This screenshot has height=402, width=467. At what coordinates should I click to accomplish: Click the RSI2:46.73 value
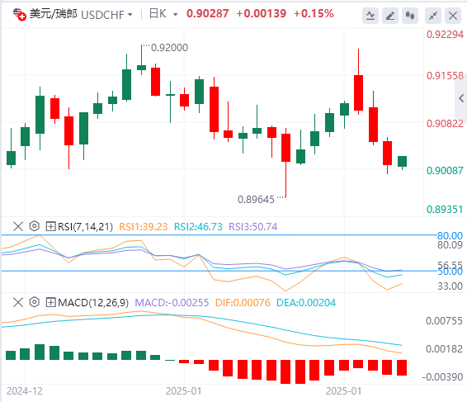[198, 227]
